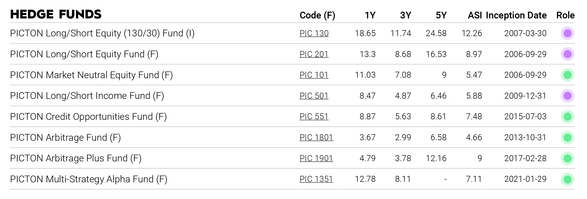This screenshot has height=199, width=587.
Task: Open the PIC 101 fund code link
Action: point(314,75)
